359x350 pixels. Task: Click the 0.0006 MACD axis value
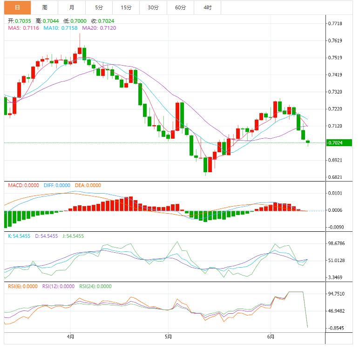tap(335, 210)
